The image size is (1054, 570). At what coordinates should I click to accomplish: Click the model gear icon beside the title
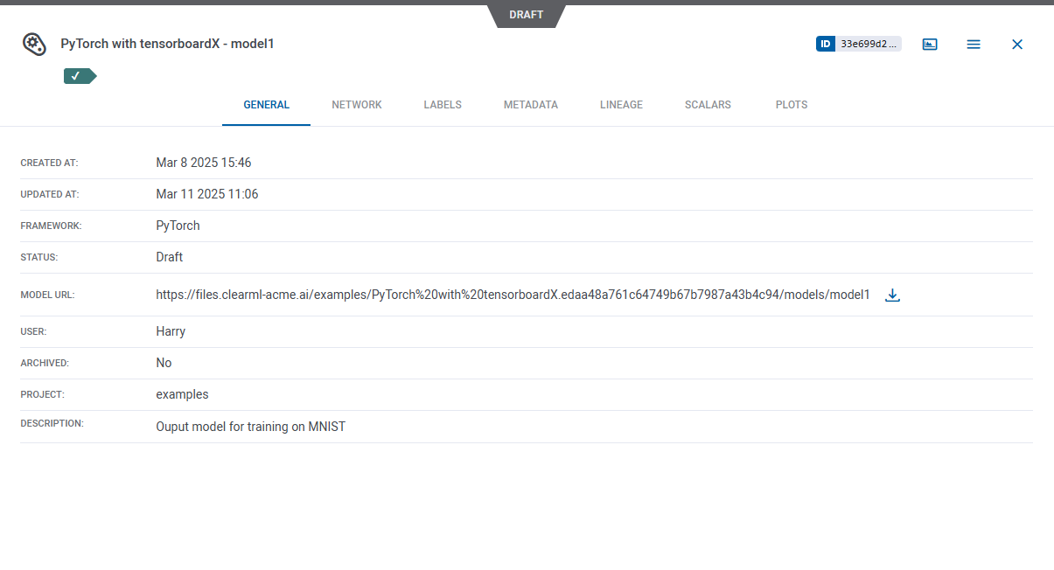pyautogui.click(x=34, y=44)
